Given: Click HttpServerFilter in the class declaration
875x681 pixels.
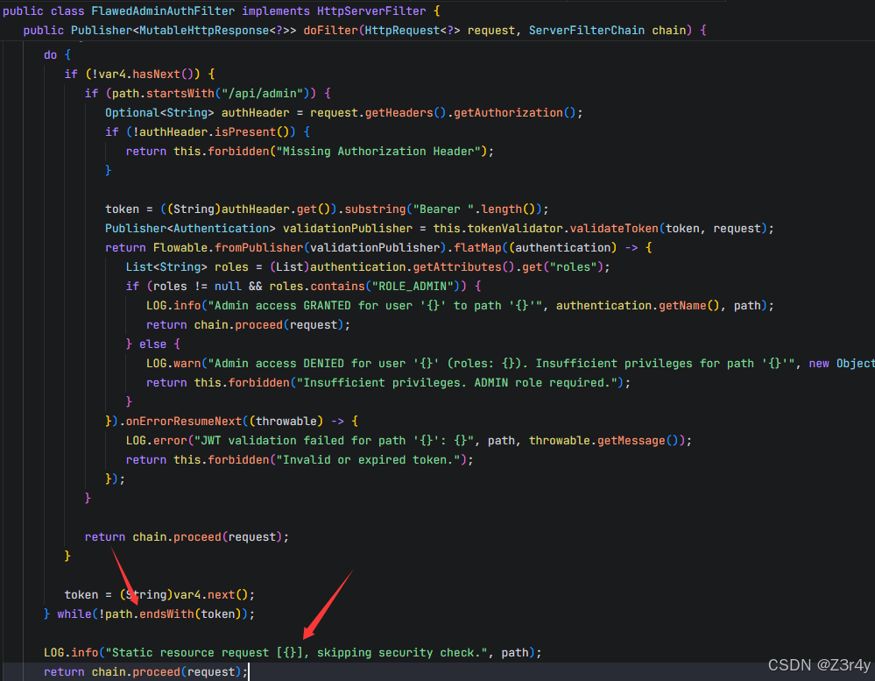Looking at the screenshot, I should (371, 11).
